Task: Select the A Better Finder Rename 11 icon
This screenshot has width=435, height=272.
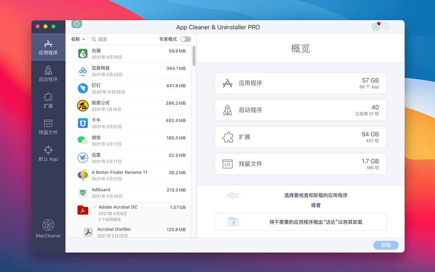Action: click(x=83, y=175)
